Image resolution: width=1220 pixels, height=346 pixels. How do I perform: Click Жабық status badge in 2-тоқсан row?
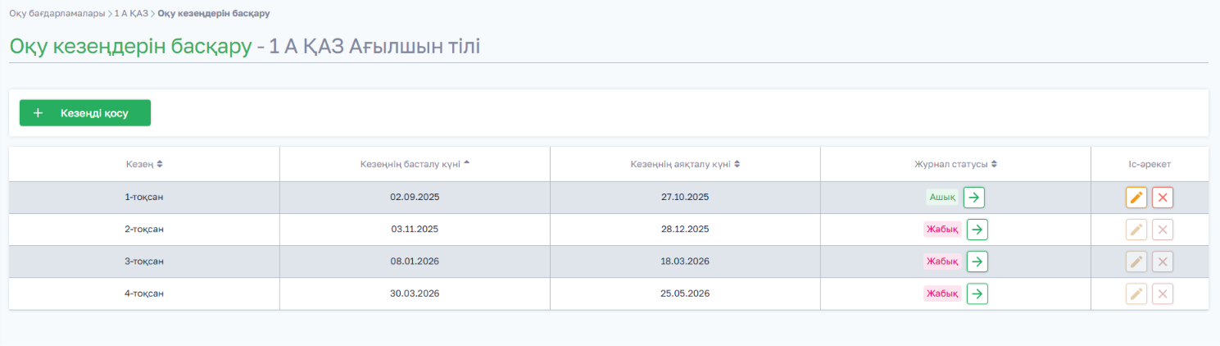click(x=942, y=230)
